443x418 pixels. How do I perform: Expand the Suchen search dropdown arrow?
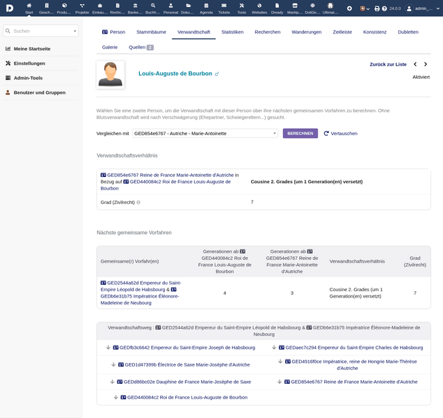75,31
